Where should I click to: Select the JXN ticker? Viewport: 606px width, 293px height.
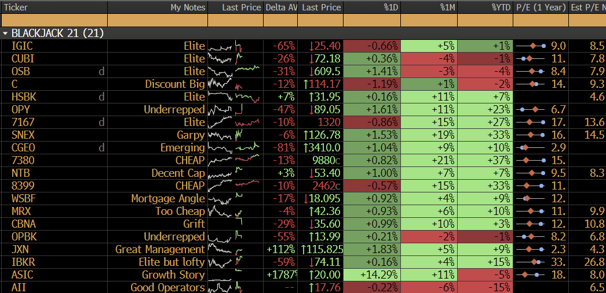(20, 250)
